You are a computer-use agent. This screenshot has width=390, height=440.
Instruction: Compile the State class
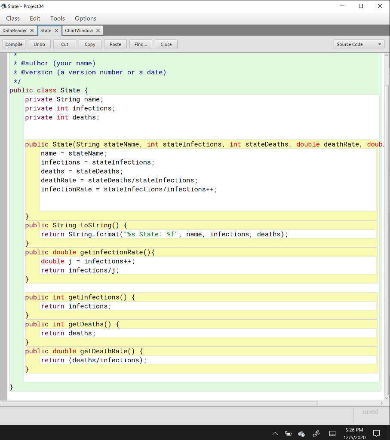click(x=14, y=44)
